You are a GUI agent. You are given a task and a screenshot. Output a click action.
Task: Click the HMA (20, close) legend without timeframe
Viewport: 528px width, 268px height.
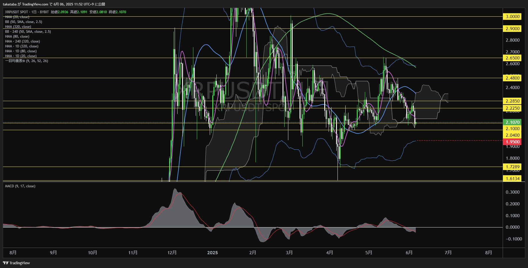click(17, 17)
